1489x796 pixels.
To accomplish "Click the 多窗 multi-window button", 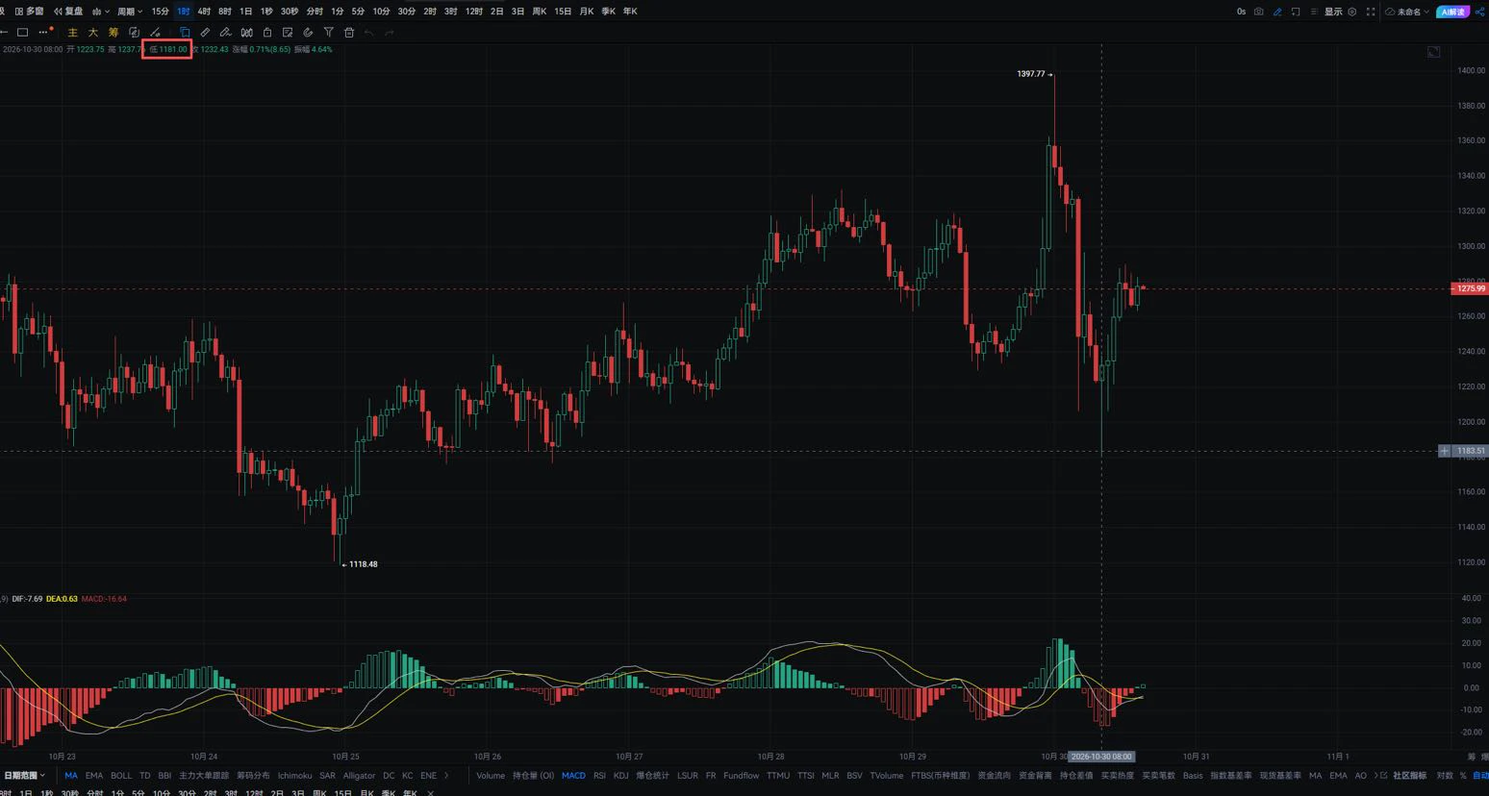I will (x=30, y=12).
